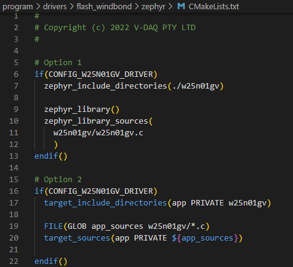This screenshot has width=293, height=267.
Task: Expand chevron after 'drivers' in breadcrumb
Action: (71, 7)
